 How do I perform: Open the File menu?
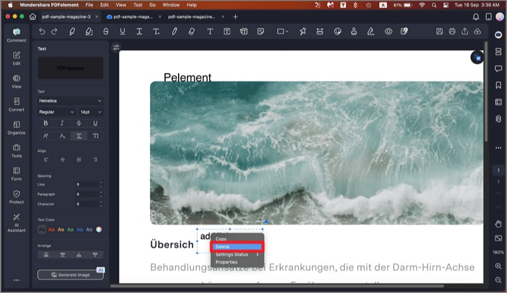coord(89,5)
